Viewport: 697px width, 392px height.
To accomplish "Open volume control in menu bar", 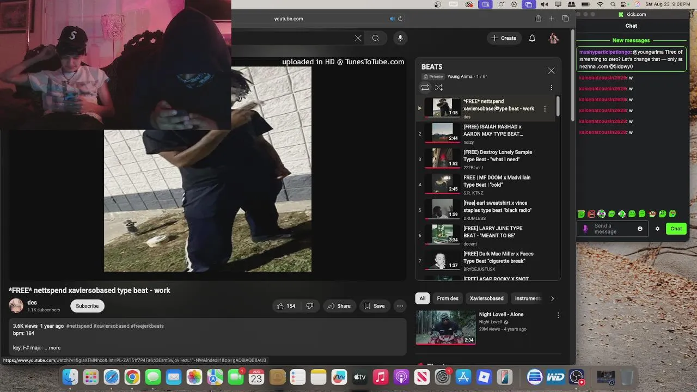I will click(x=544, y=4).
